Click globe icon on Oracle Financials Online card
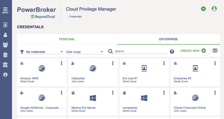The height and width of the screenshot is (119, 224). (195, 98)
